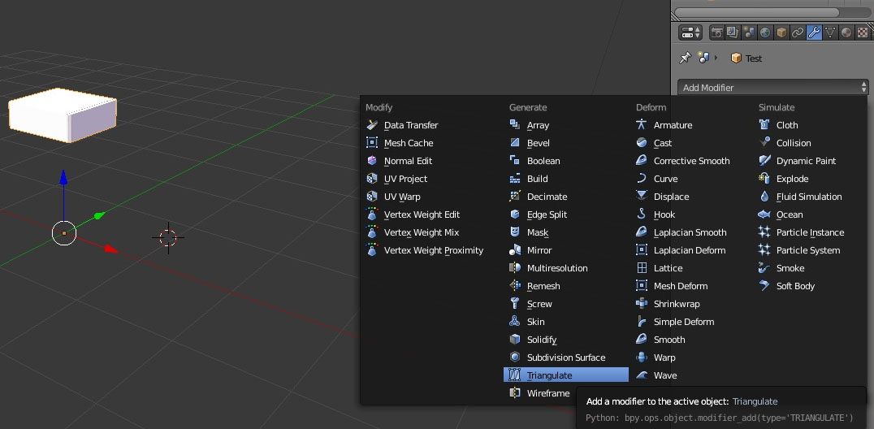Select the Modifiers wrench tab
The height and width of the screenshot is (429, 874).
814,32
